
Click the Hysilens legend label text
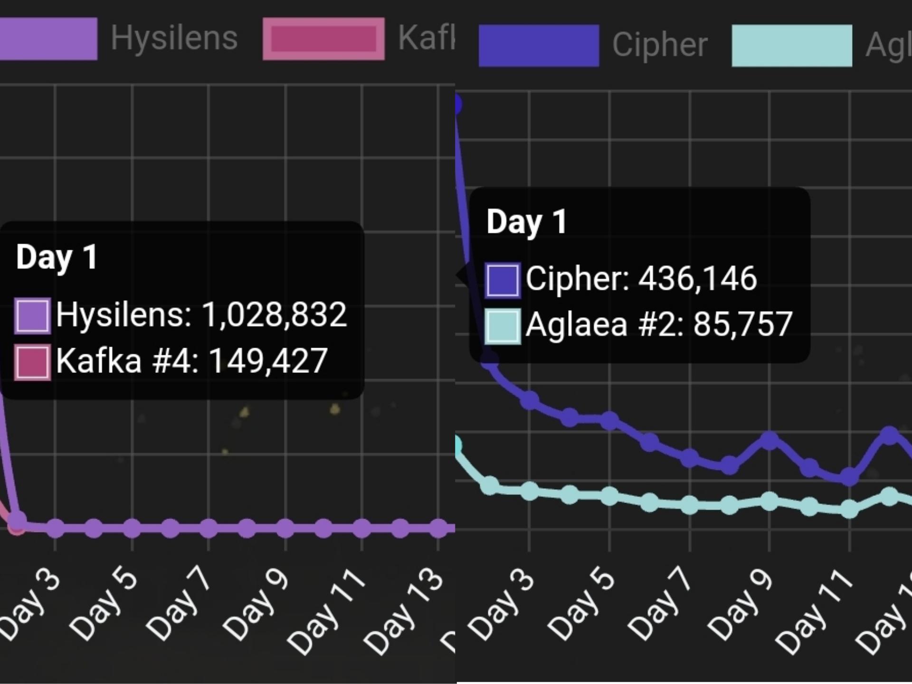click(174, 38)
